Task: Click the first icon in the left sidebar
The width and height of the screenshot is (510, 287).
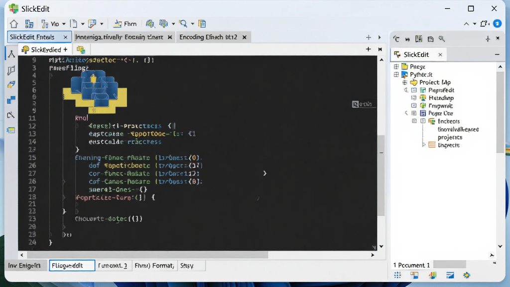Action: click(x=11, y=54)
